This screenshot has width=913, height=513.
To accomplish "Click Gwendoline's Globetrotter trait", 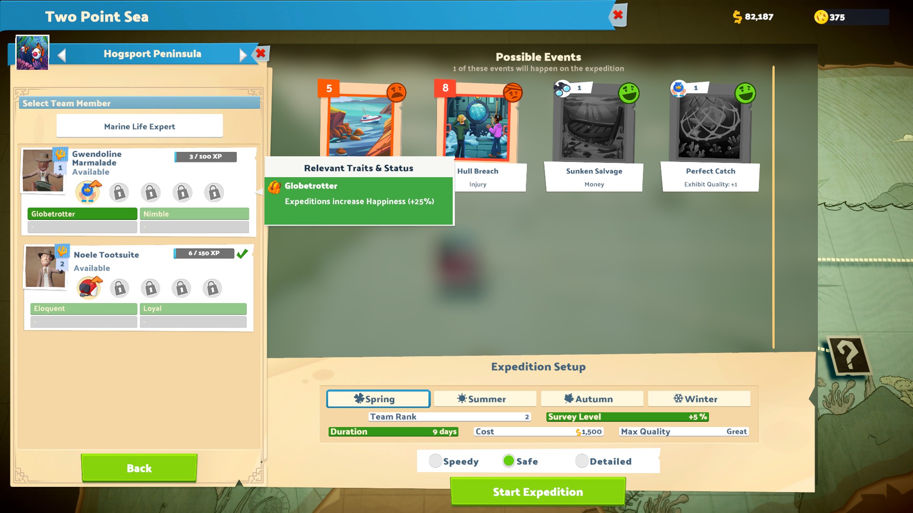I will coord(82,214).
